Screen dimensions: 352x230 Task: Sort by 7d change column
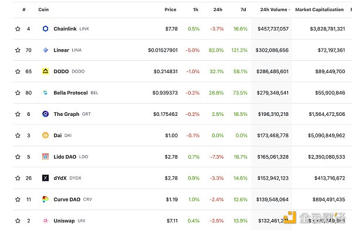[243, 9]
